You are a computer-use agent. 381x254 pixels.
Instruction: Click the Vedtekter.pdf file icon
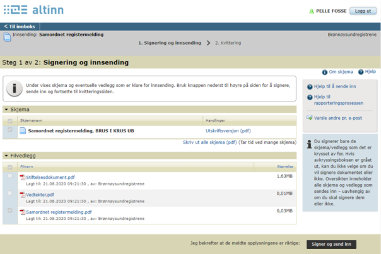22,195
